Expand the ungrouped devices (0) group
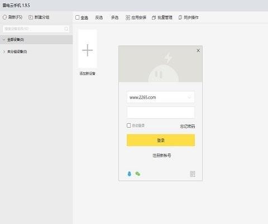The image size is (268, 224). tap(4, 52)
